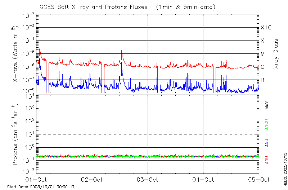Screen dimensions: 288x190
Task: Pick the 04-Oct date tick label
Action: (203, 179)
